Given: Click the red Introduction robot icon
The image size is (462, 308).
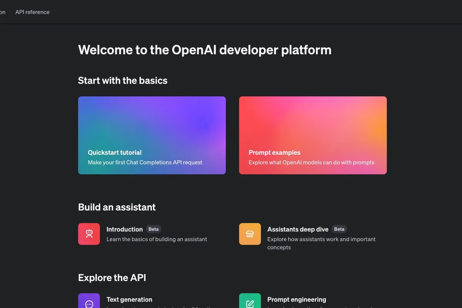Looking at the screenshot, I should pos(89,234).
